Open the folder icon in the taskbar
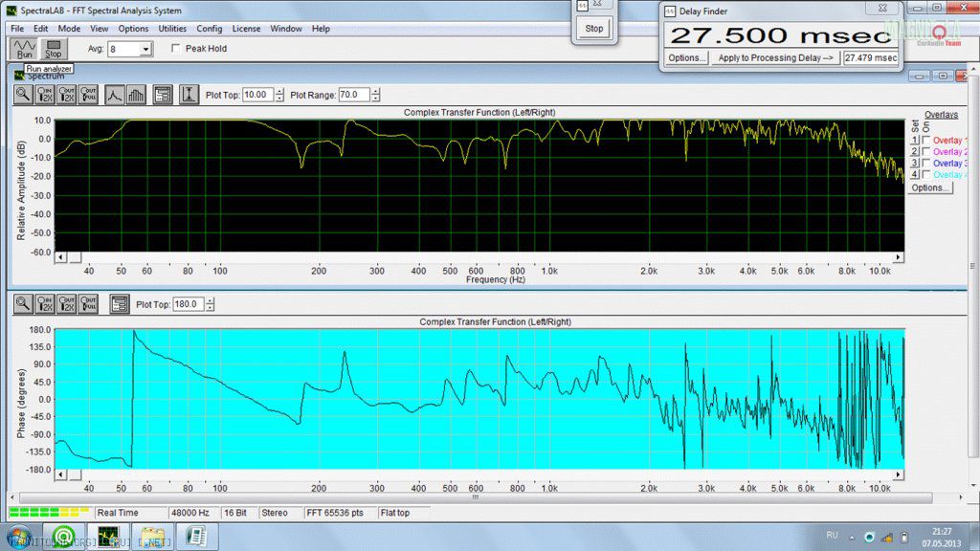 (152, 537)
